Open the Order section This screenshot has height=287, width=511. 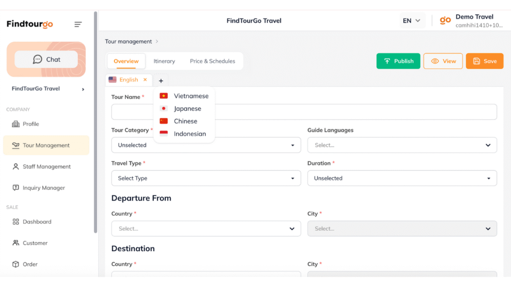click(x=30, y=264)
